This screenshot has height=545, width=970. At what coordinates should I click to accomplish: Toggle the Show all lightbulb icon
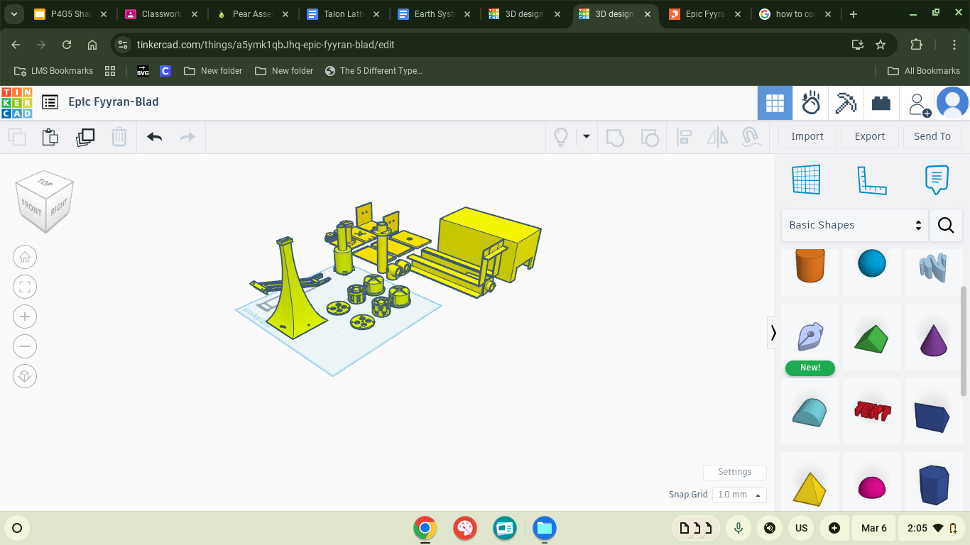(561, 136)
